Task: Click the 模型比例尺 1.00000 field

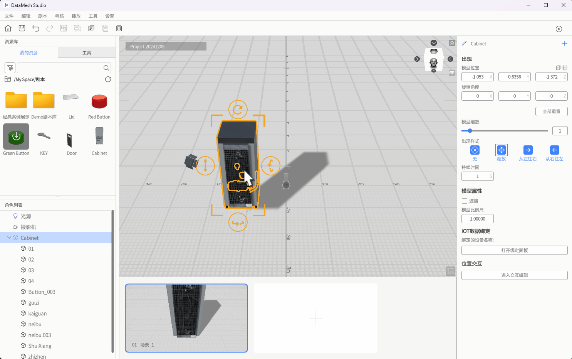Action: pyautogui.click(x=478, y=219)
